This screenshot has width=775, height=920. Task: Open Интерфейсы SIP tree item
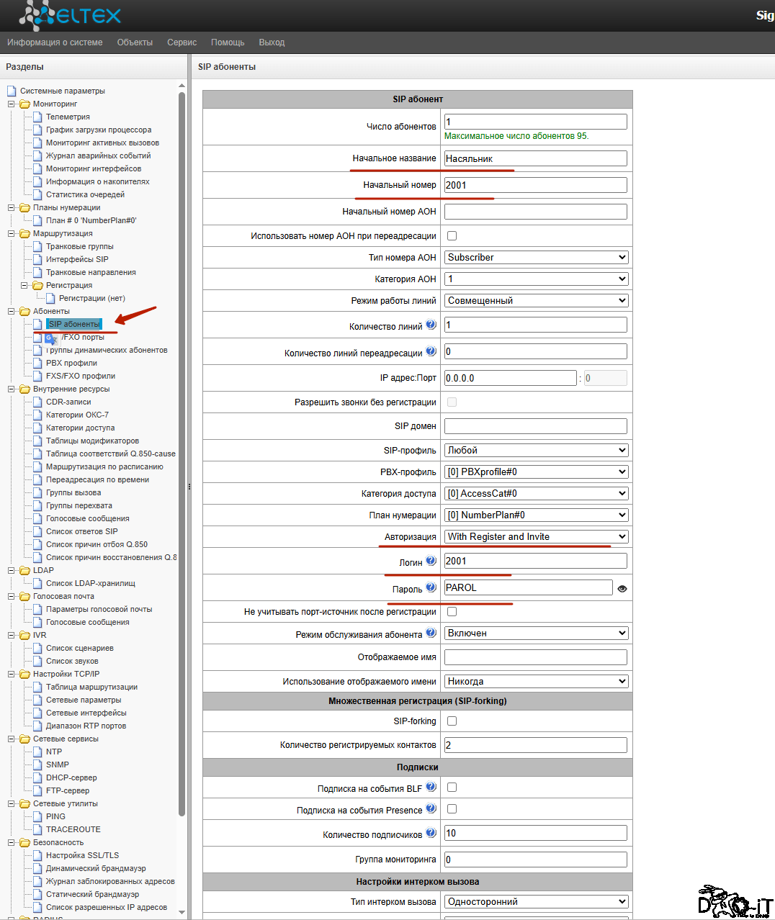(x=77, y=259)
